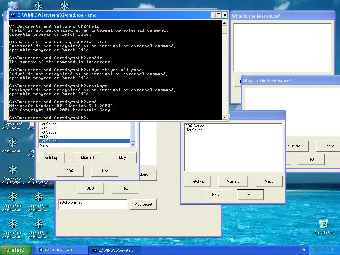Select Copy (6) of VirusFAVSA desktop icon

coord(13,202)
